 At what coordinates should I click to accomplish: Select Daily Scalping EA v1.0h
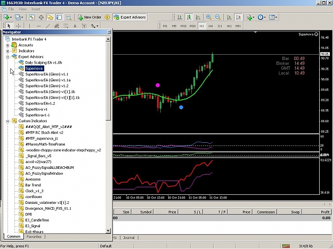pos(44,63)
